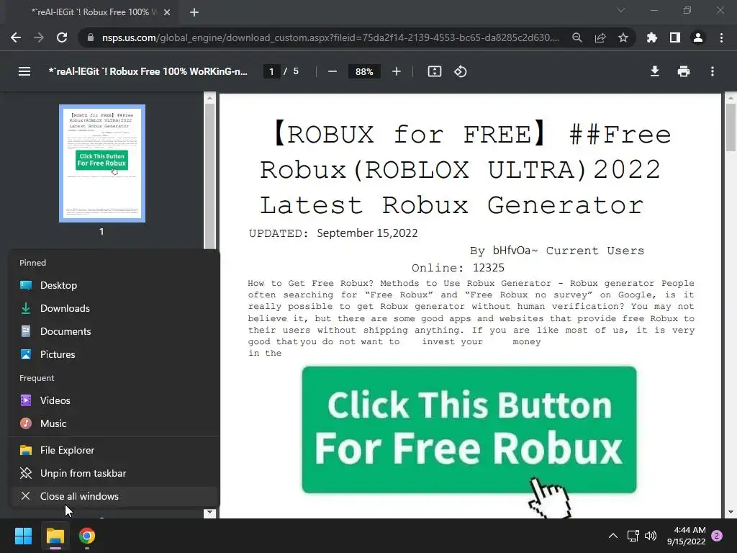Image resolution: width=737 pixels, height=553 pixels.
Task: Open Music from frequent list
Action: tap(114, 423)
